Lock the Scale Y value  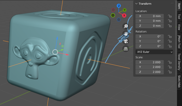click(170, 67)
